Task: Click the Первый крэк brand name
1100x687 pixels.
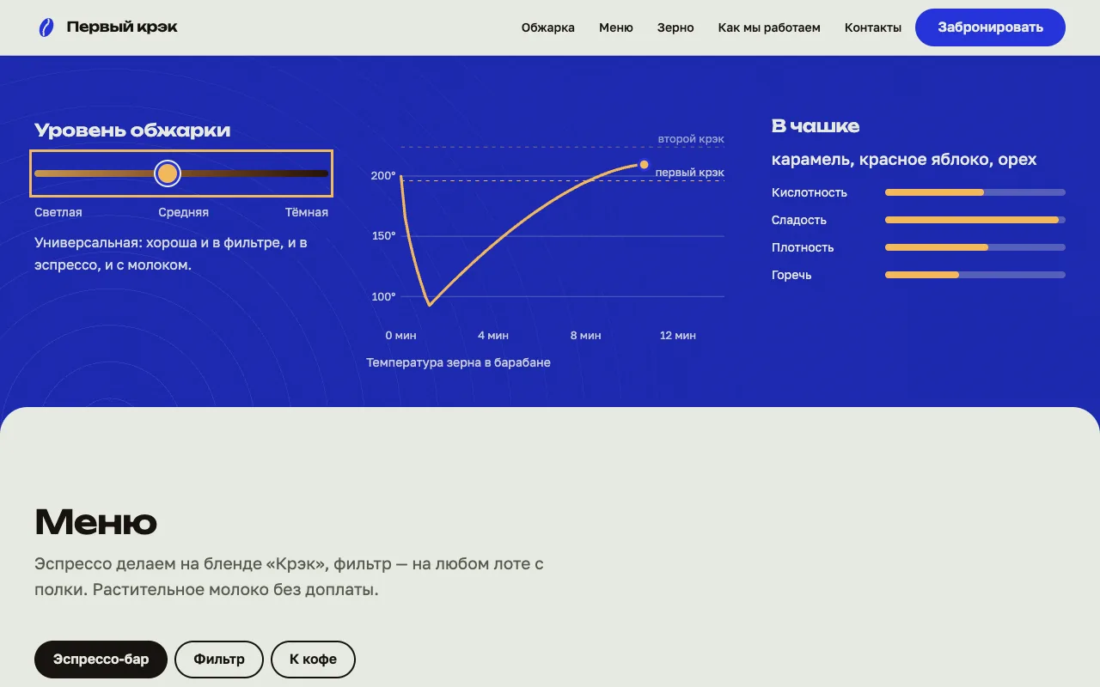Action: (122, 27)
